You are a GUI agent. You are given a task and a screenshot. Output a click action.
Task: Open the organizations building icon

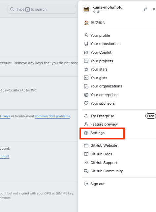tap(86, 86)
